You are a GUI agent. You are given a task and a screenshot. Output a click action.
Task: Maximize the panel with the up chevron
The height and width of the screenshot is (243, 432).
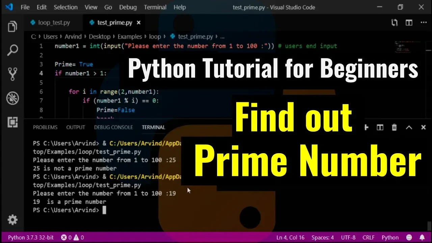tap(409, 127)
